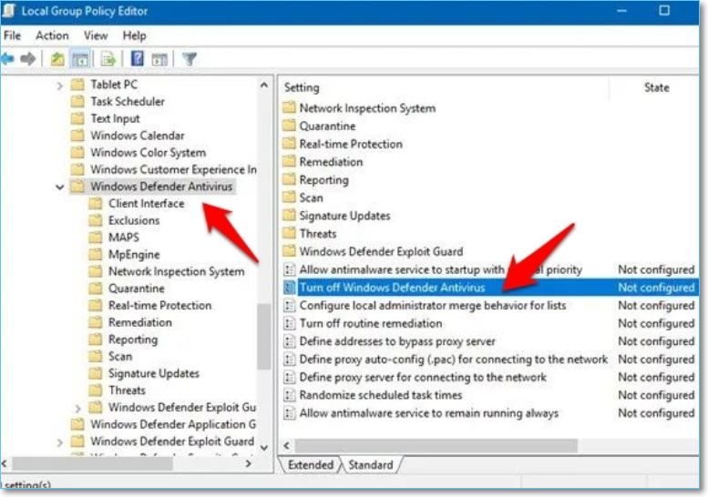This screenshot has height=497, width=708.
Task: Click the Export List toolbar icon
Action: click(108, 59)
